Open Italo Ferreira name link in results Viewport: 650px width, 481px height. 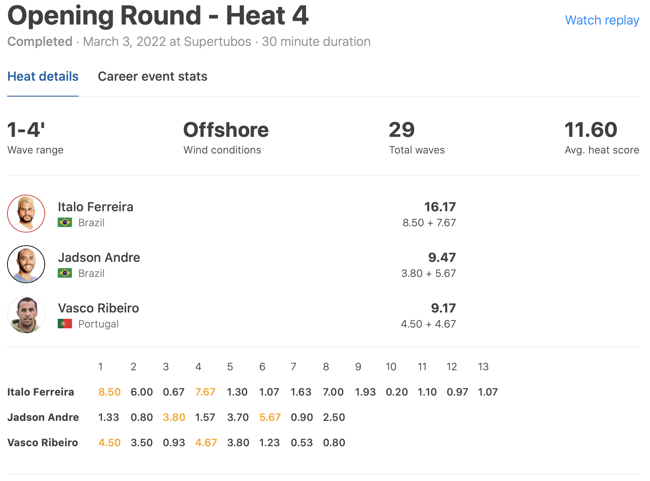[x=95, y=207]
